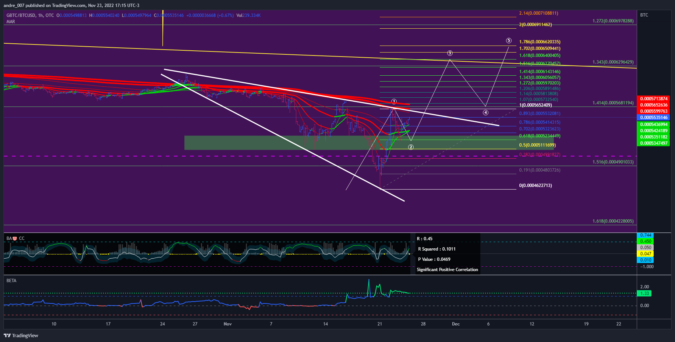This screenshot has height=342, width=675.
Task: Click the author line 'andre_007 published on TradingView.com'
Action: pos(45,6)
